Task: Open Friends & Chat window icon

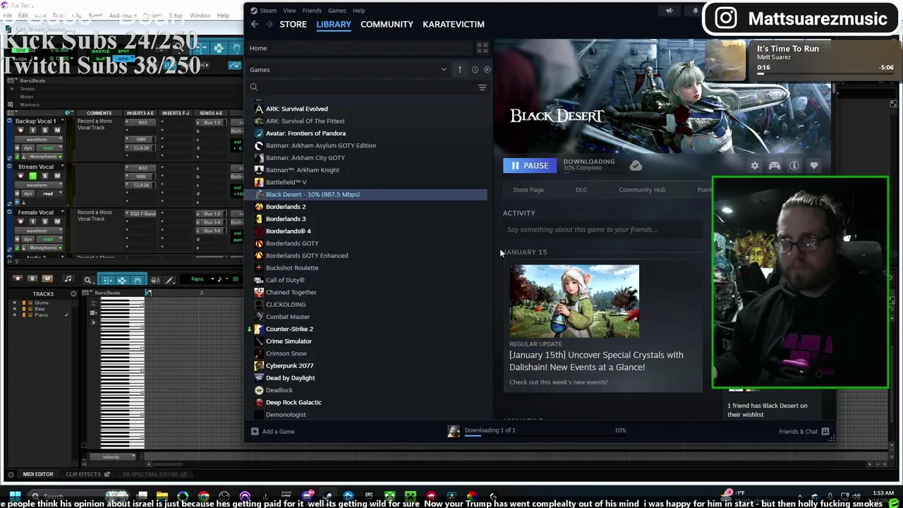Action: (825, 431)
